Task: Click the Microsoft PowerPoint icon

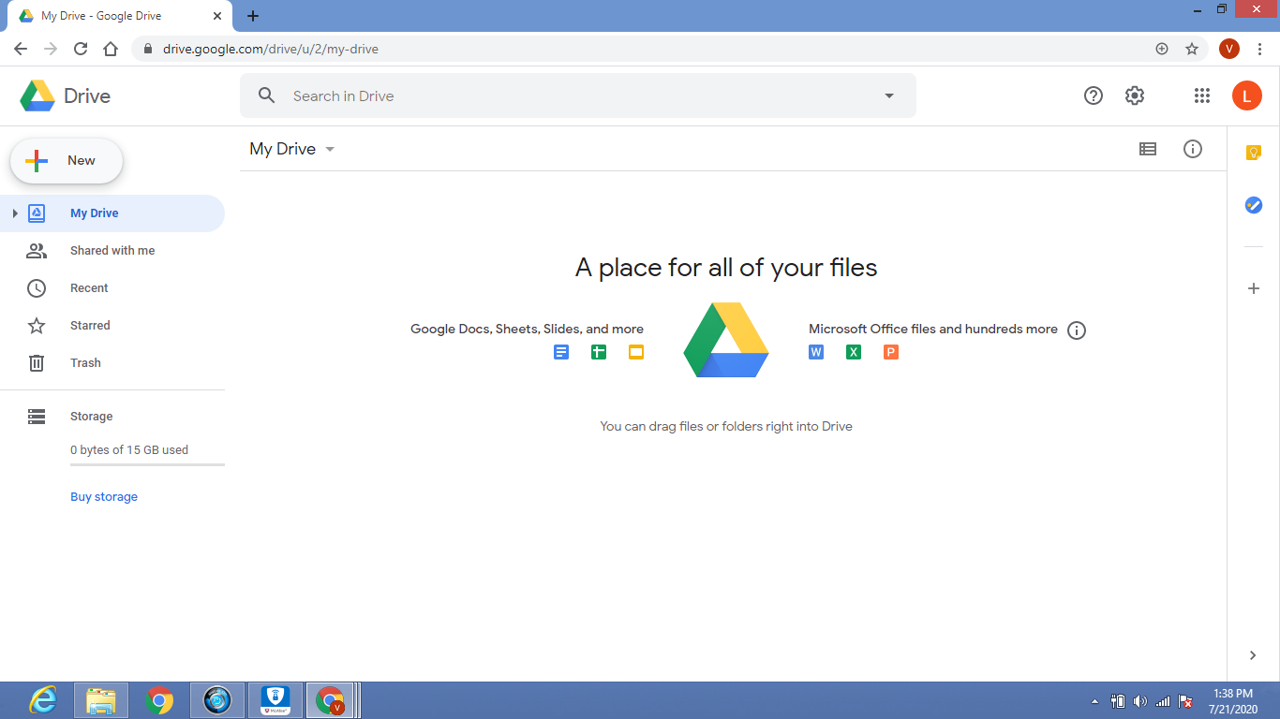Action: 891,352
